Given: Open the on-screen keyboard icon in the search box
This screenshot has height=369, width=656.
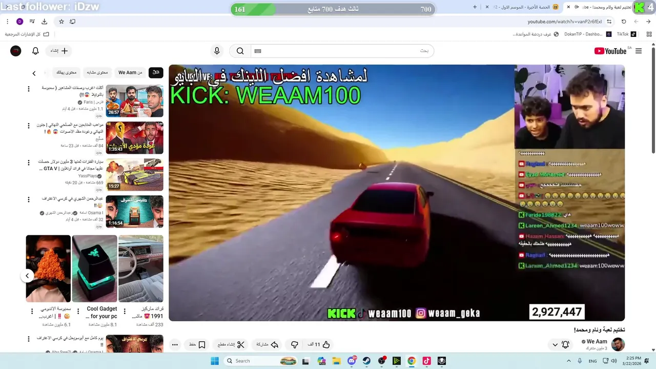Looking at the screenshot, I should click(258, 51).
